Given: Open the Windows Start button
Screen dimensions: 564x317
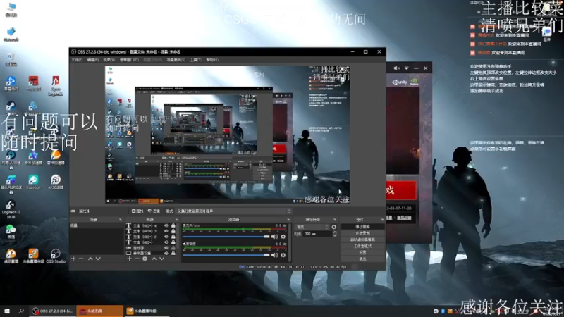Looking at the screenshot, I should coord(7,311).
